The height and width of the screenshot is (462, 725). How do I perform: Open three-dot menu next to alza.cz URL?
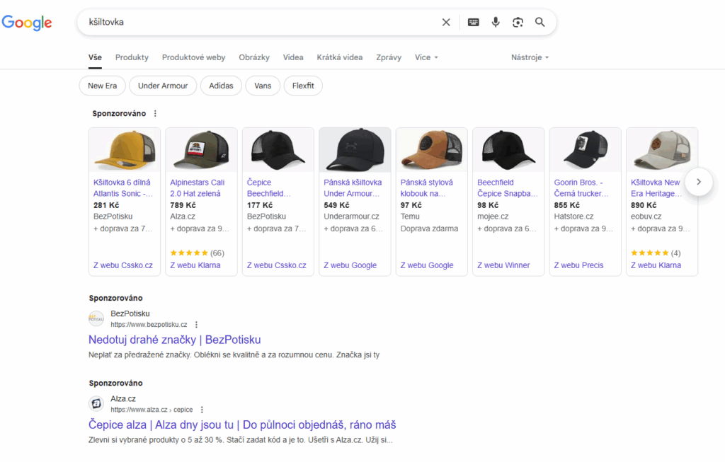tap(202, 410)
